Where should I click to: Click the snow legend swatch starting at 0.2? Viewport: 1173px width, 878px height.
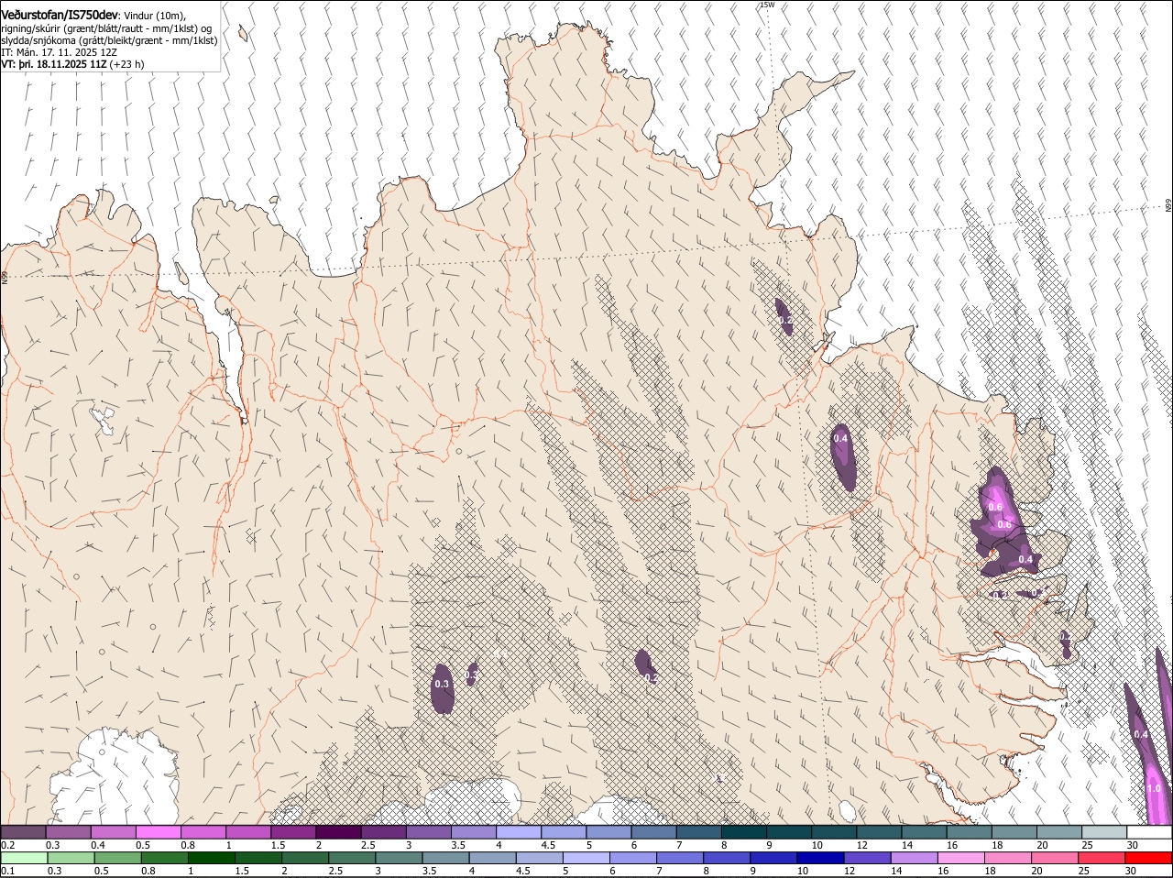23,831
